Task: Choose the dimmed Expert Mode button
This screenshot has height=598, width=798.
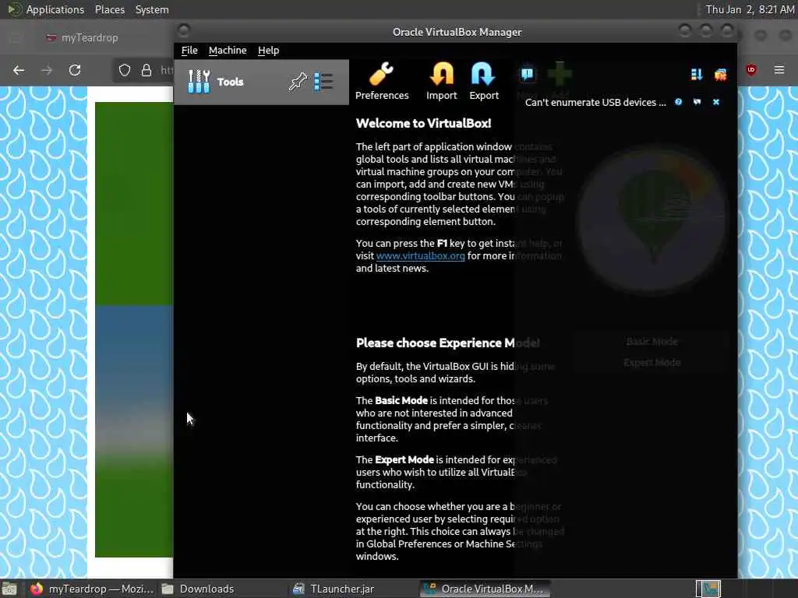Action: 651,363
